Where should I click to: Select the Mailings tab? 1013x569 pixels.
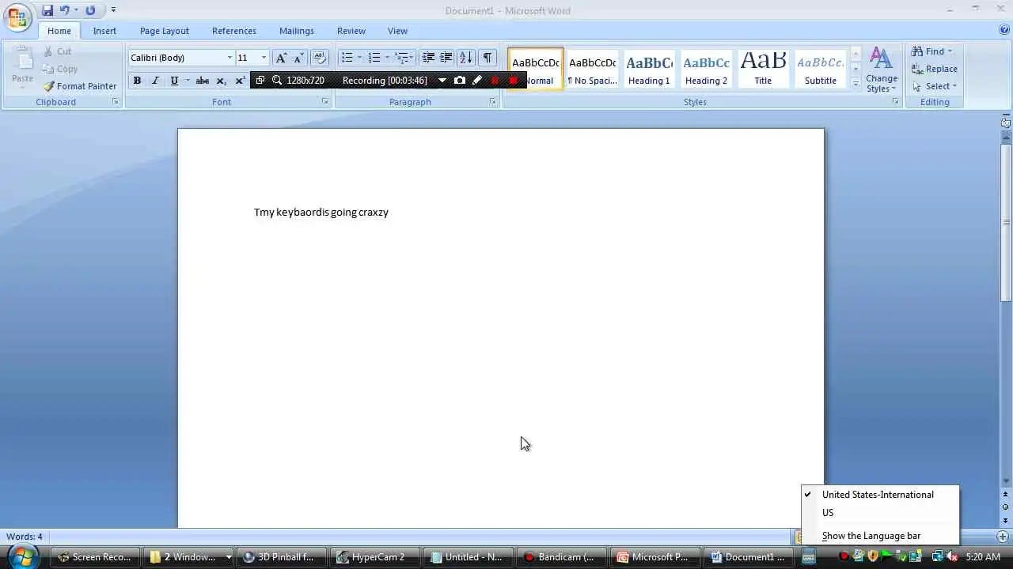click(x=297, y=31)
